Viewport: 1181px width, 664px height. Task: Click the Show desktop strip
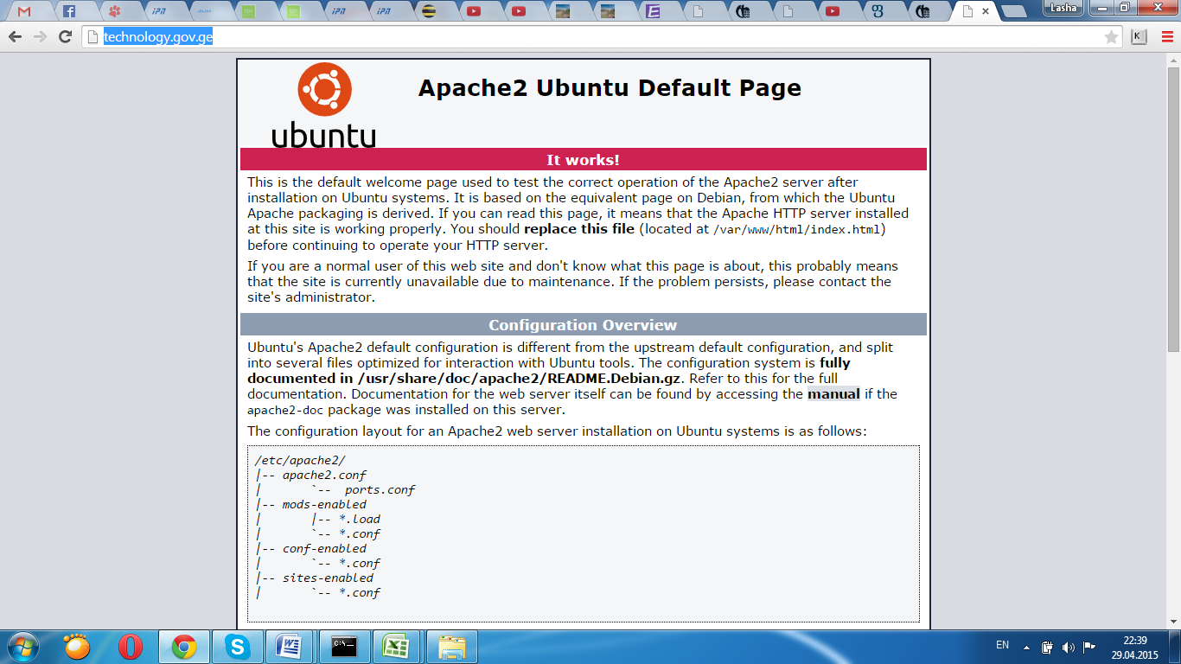[x=1175, y=647]
